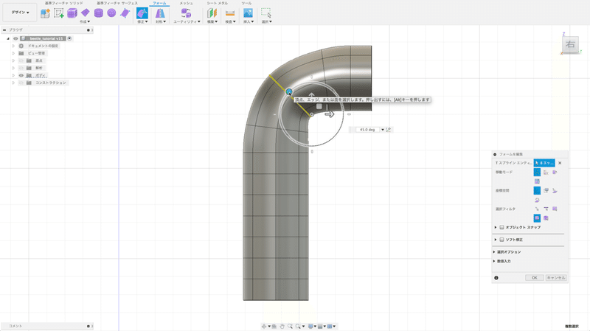The height and width of the screenshot is (331, 590).
Task: Switch to the Mesh tab
Action: [186, 3]
